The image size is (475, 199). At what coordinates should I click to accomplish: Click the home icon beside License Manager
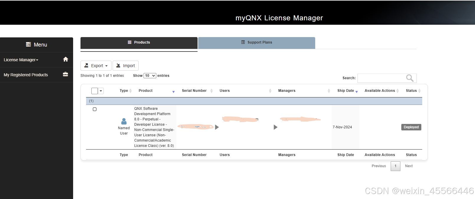point(65,59)
